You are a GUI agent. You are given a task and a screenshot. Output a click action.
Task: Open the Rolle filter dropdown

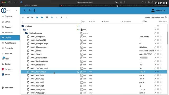[x=97, y=22]
